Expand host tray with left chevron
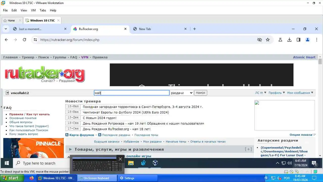 tap(266, 178)
